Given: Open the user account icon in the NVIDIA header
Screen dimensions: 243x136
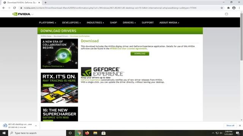Looking at the screenshot, I should tap(226, 14).
